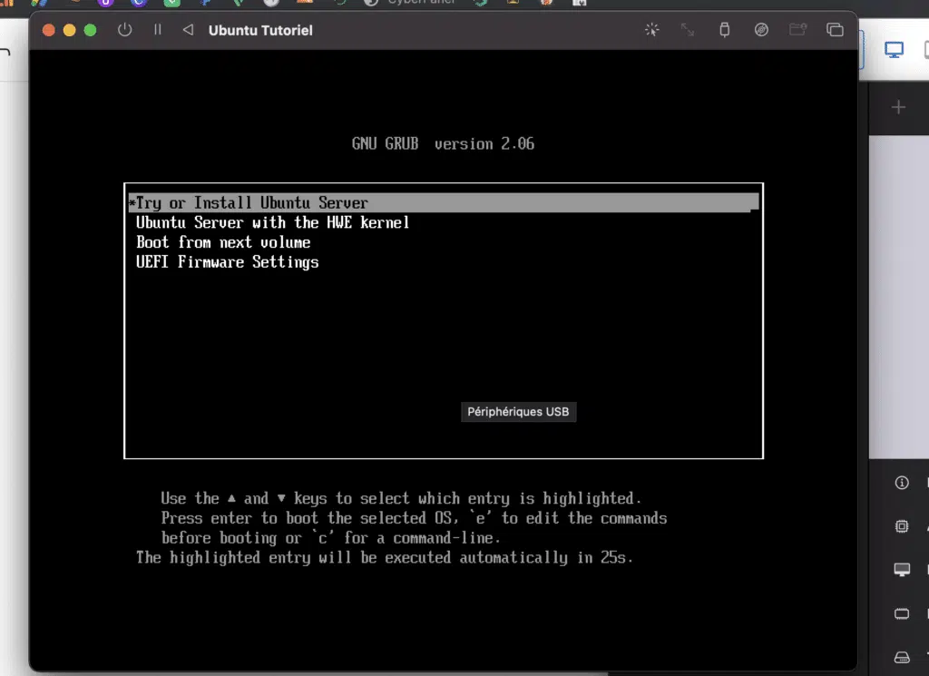Click the CPU chip icon in sidebar

pos(902,526)
